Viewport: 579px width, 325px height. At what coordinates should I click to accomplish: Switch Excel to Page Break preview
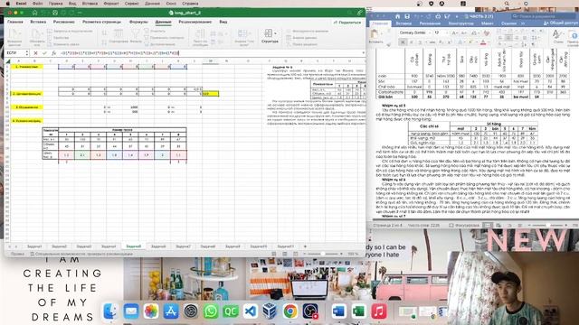pyautogui.click(x=296, y=254)
